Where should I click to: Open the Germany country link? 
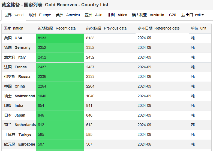point(17,47)
